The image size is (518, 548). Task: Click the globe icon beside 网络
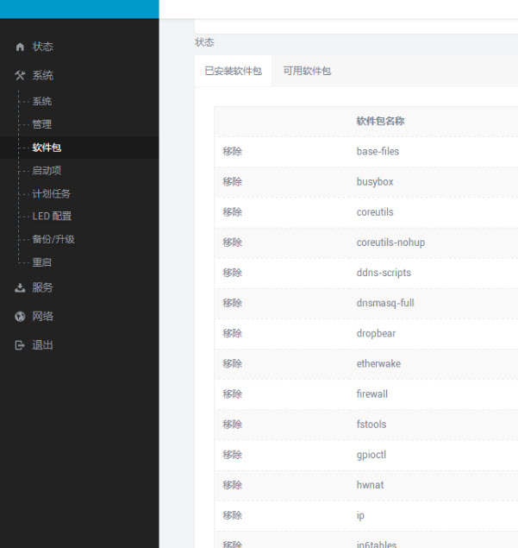(x=20, y=317)
